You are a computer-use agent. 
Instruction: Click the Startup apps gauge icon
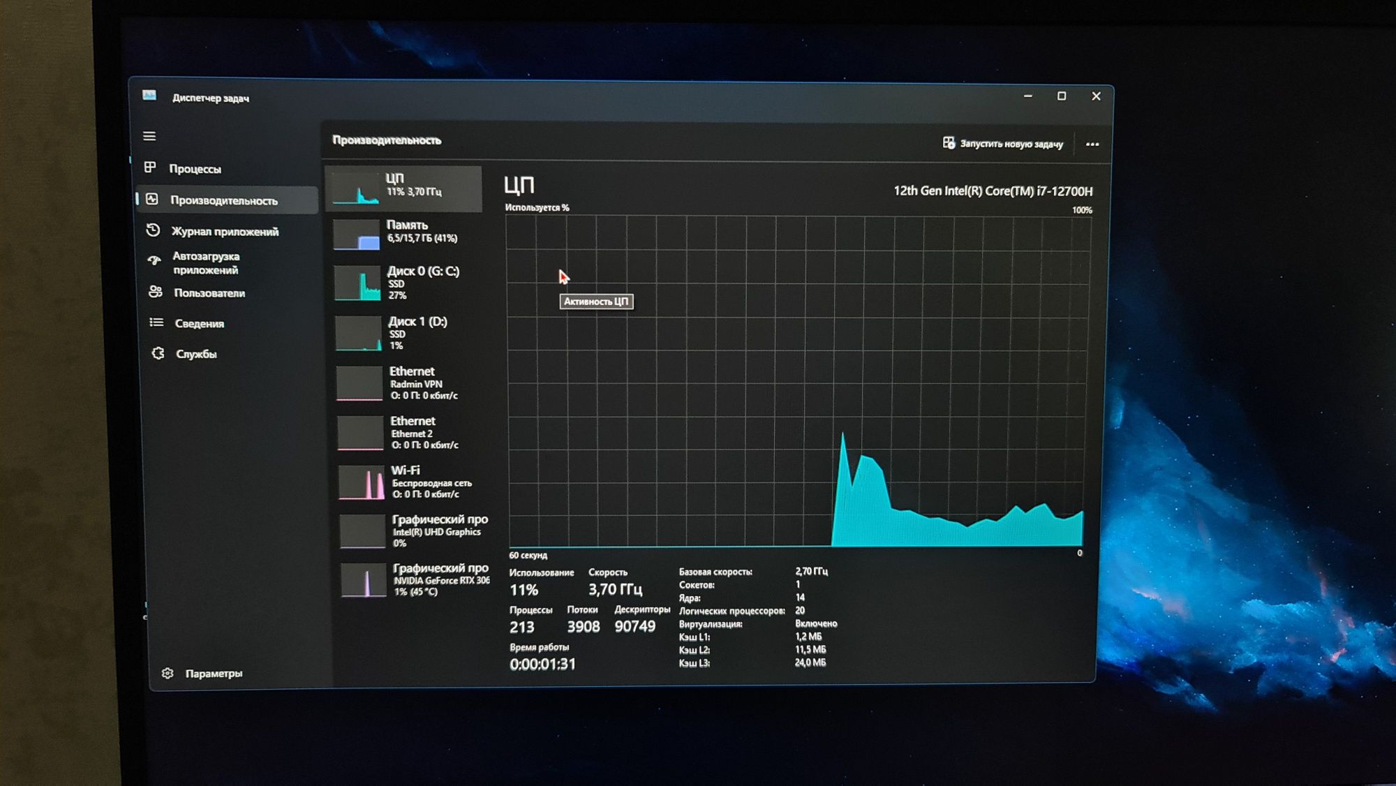coord(154,261)
